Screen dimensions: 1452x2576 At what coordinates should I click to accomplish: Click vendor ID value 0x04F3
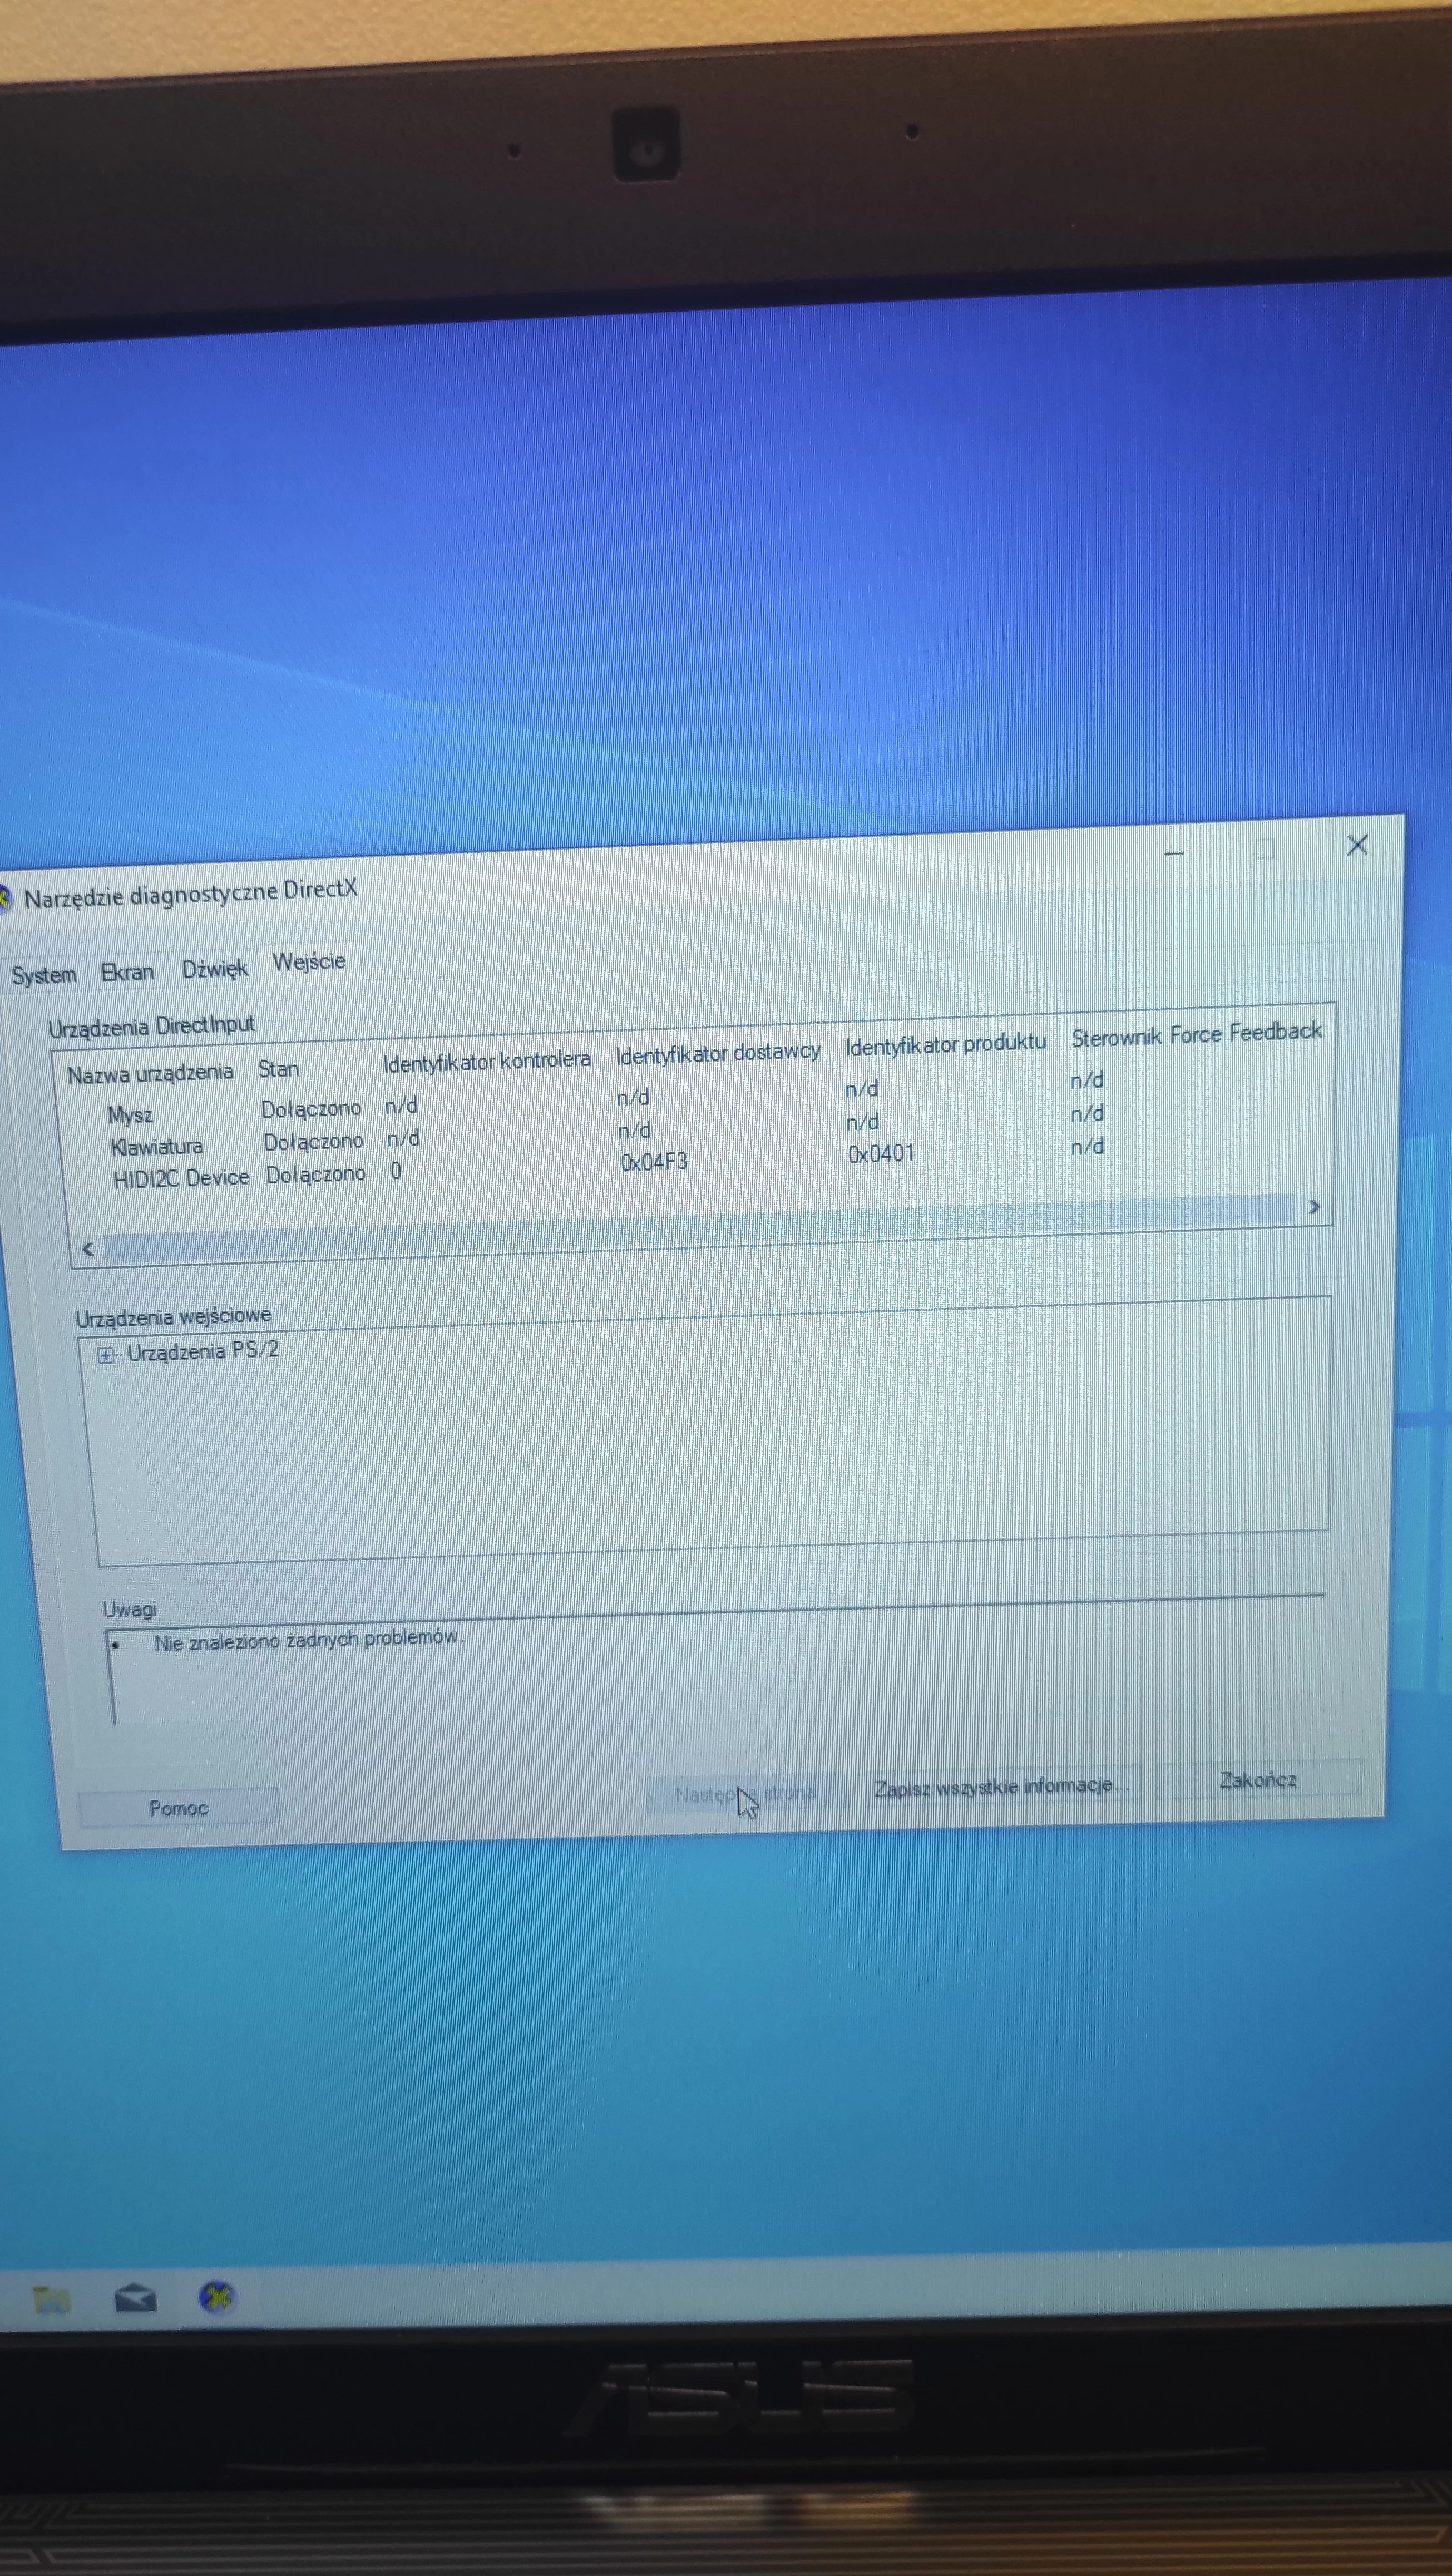click(x=654, y=1162)
